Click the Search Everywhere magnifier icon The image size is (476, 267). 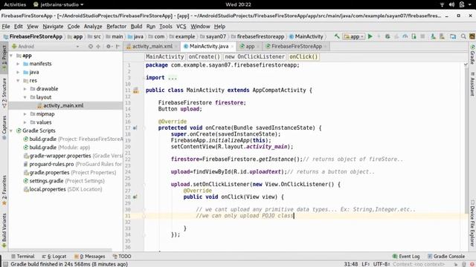point(463,36)
